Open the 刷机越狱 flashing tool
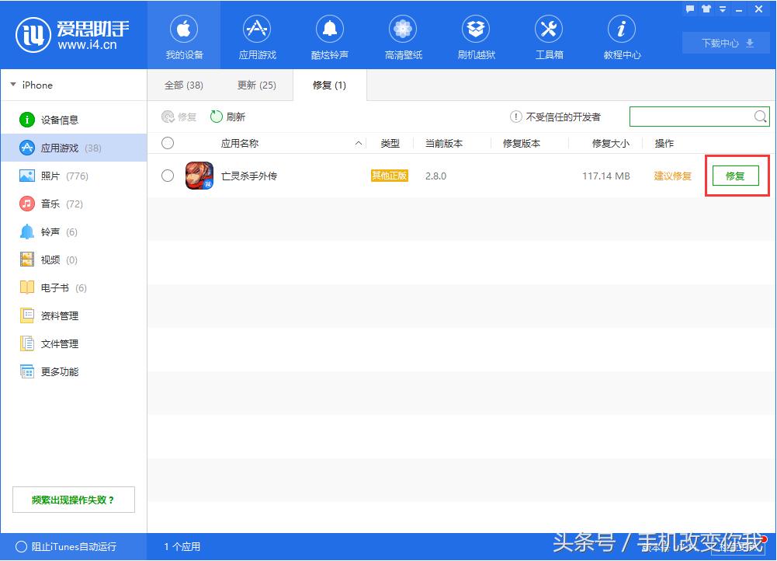This screenshot has height=561, width=777. (475, 35)
